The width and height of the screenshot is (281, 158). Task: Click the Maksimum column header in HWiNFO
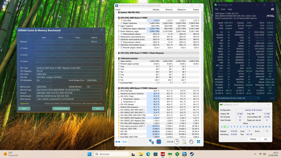[181, 10]
